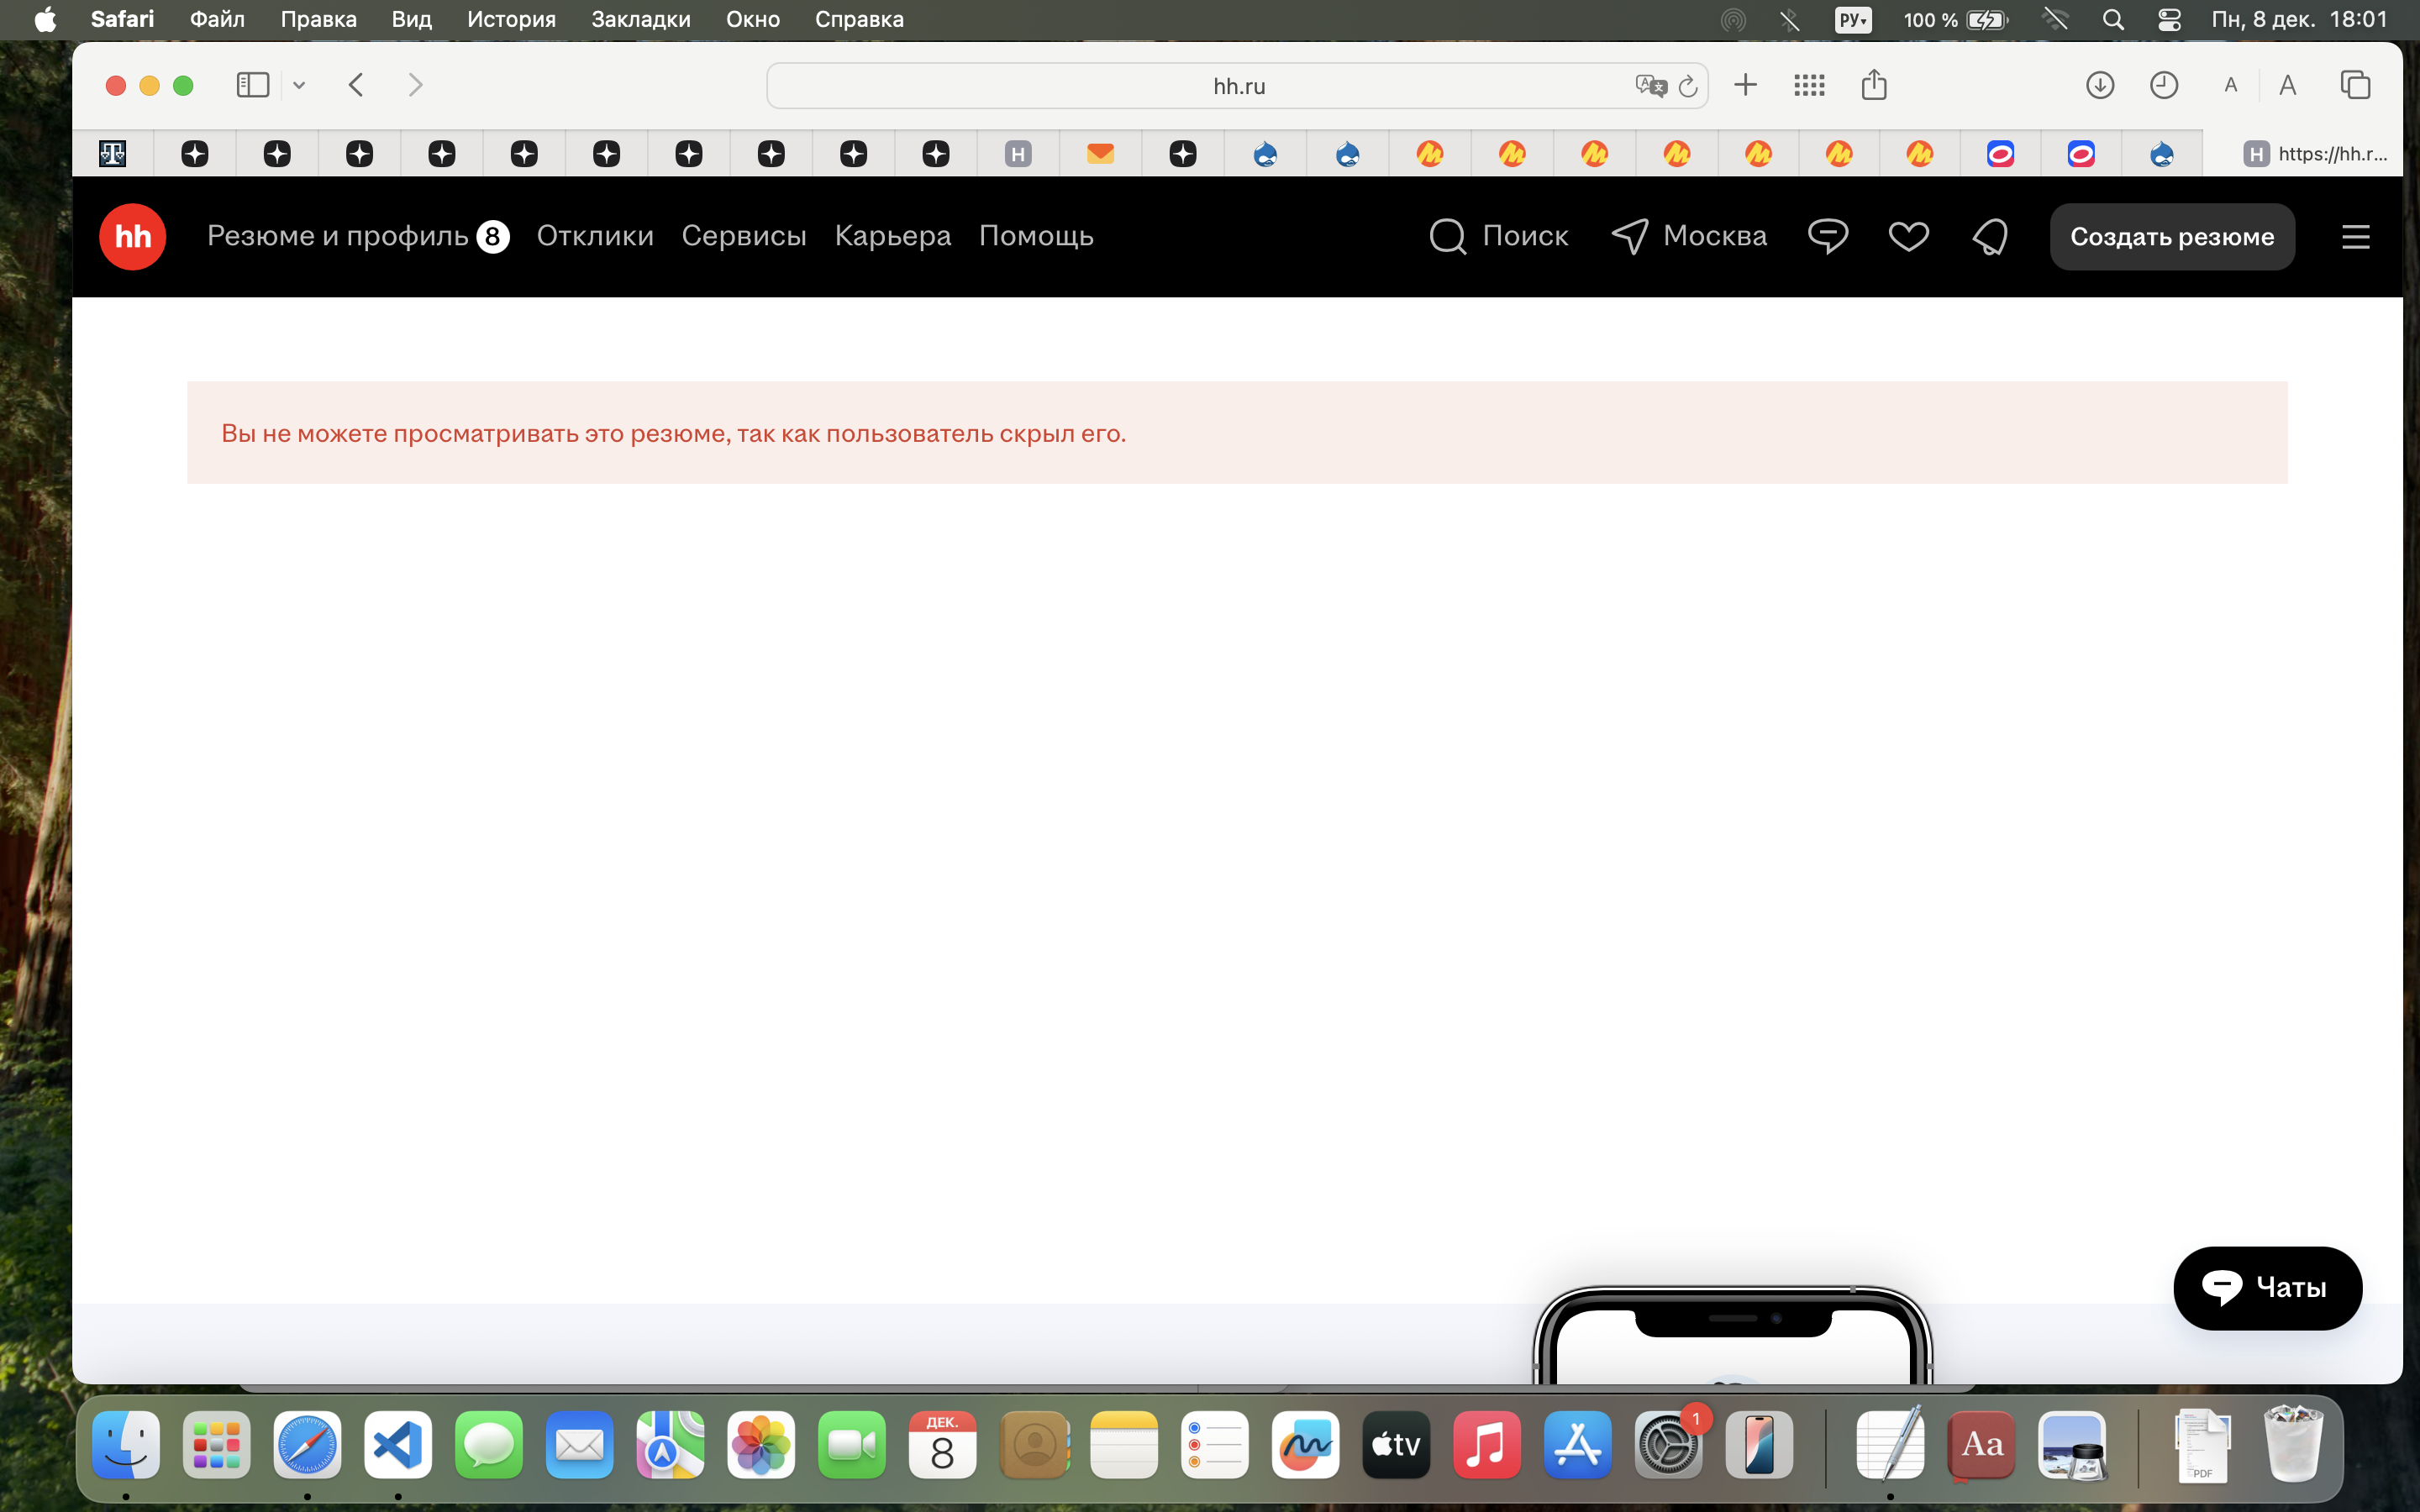Open notifications bell icon
The height and width of the screenshot is (1512, 2420).
(x=1990, y=237)
